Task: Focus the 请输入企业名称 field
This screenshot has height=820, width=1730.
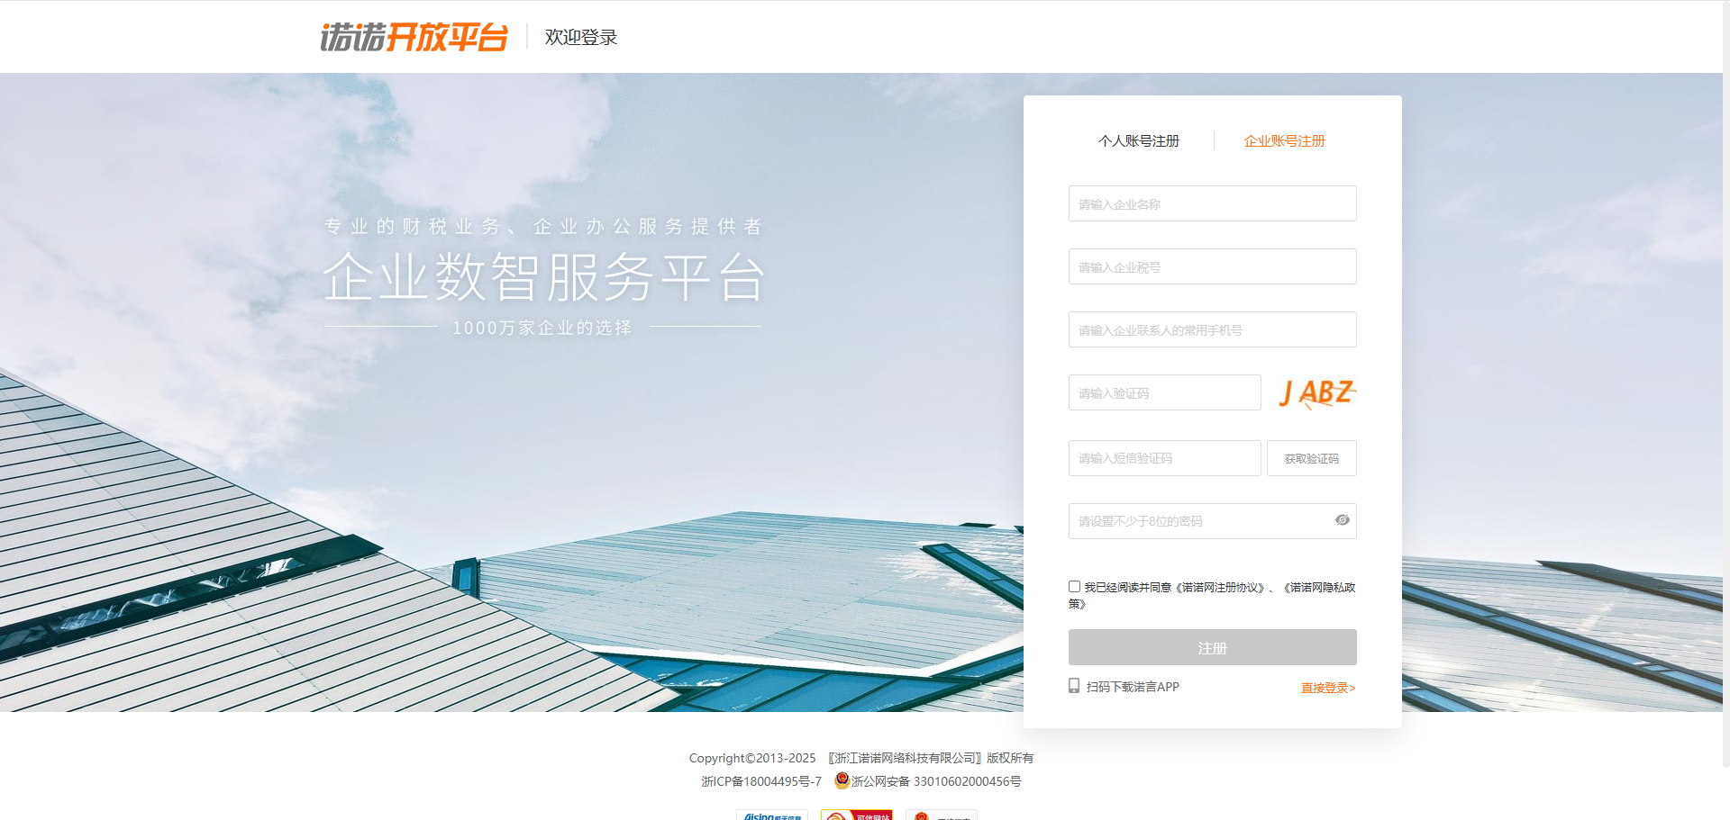Action: coord(1212,203)
